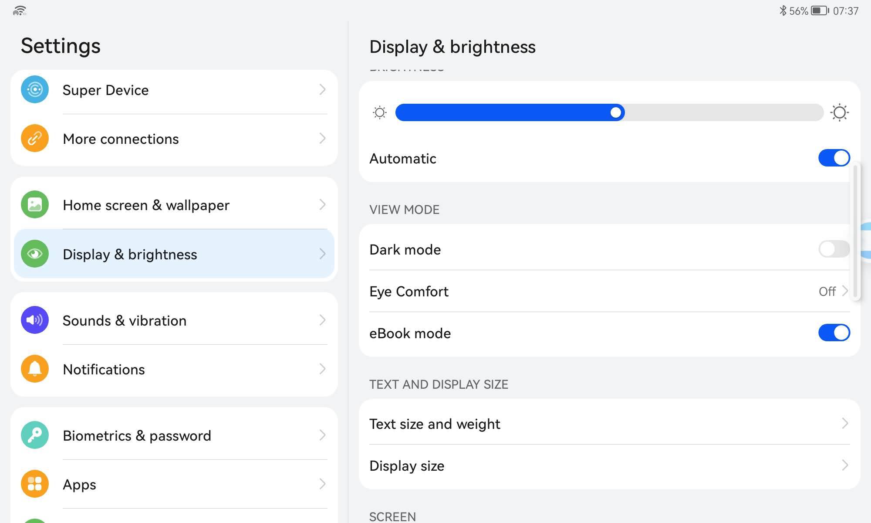The height and width of the screenshot is (523, 871).
Task: Click the orange Apps grid icon
Action: pos(35,484)
